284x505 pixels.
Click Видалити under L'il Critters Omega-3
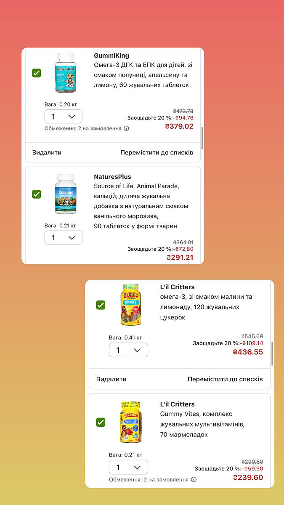point(111,379)
